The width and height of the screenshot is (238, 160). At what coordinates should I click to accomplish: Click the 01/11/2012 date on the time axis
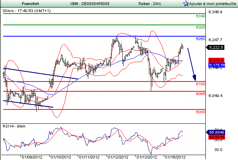click(89, 157)
